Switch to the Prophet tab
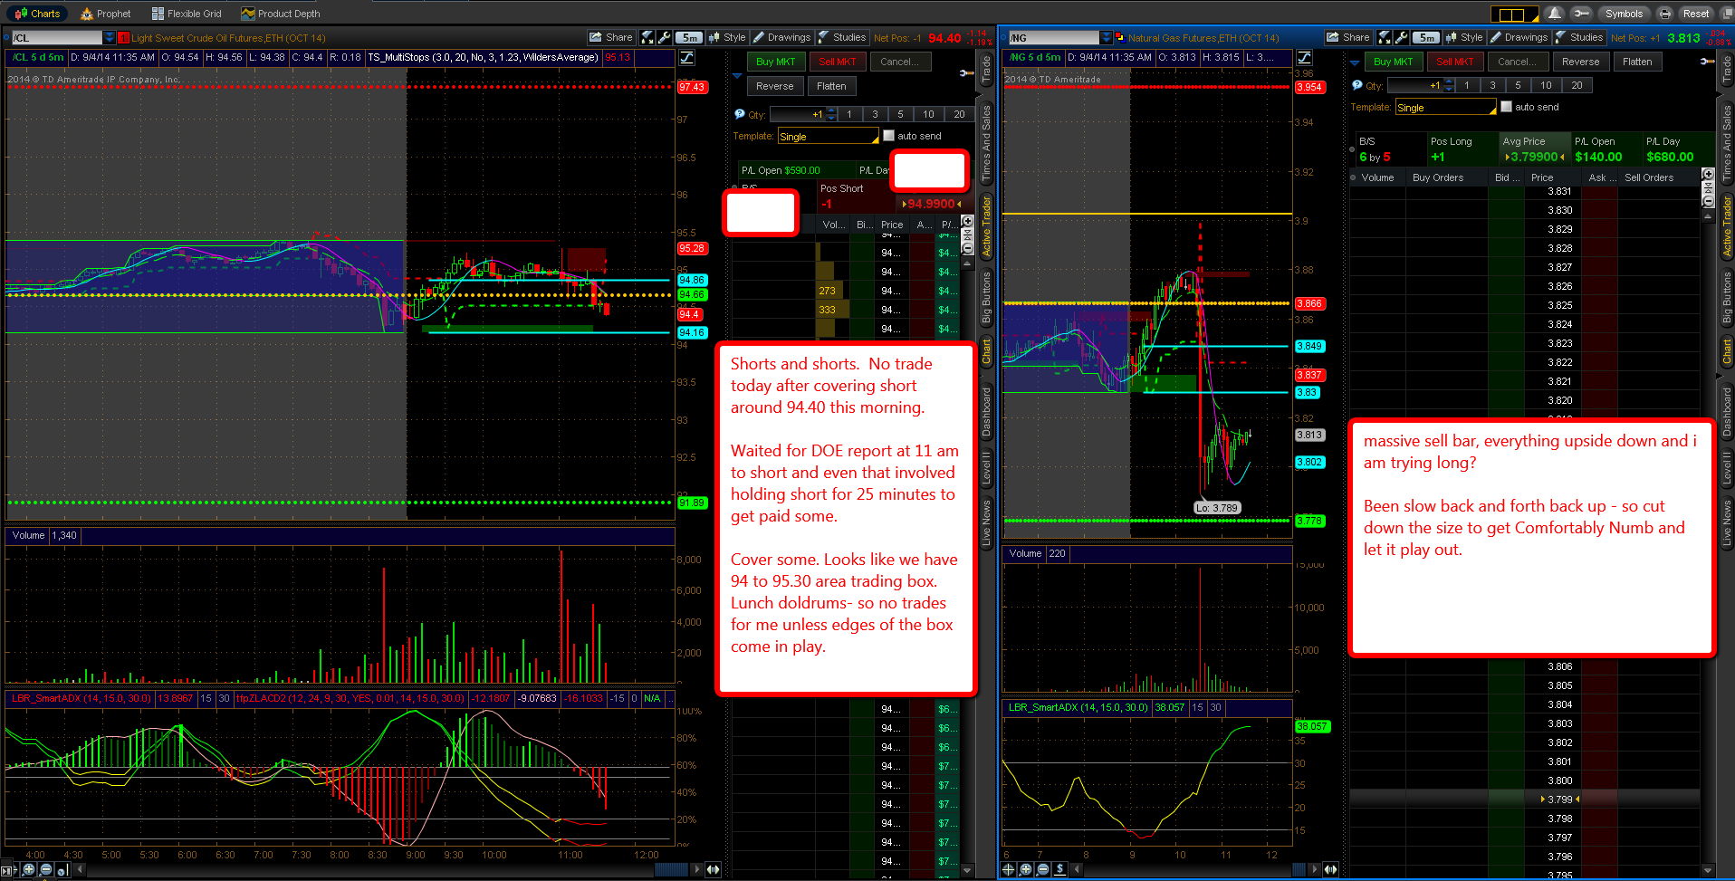Image resolution: width=1735 pixels, height=881 pixels. click(106, 14)
